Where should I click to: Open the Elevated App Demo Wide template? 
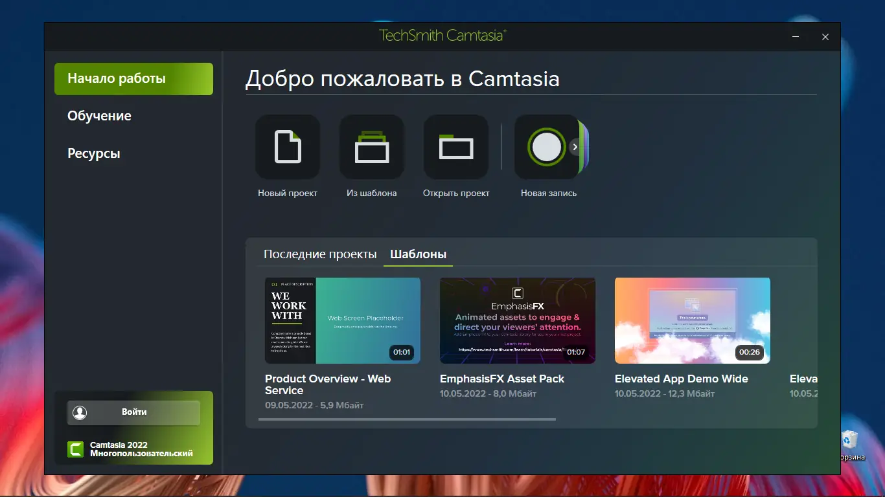pos(692,320)
